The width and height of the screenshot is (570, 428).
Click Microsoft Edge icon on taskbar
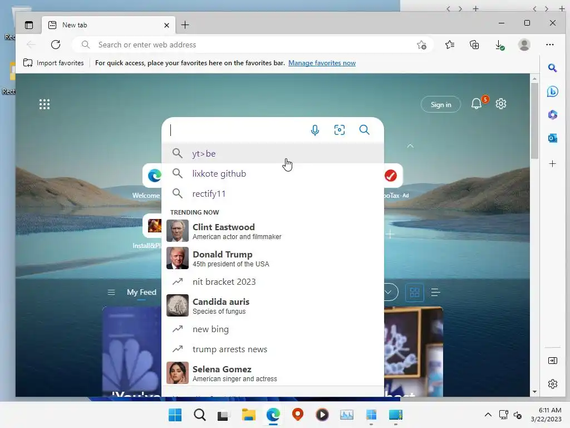[273, 415]
